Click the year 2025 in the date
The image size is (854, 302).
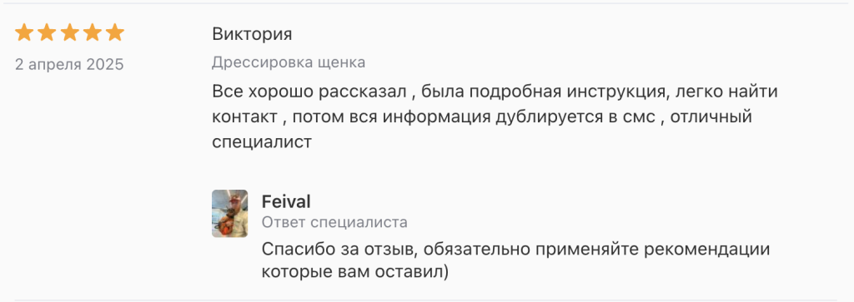tap(105, 65)
